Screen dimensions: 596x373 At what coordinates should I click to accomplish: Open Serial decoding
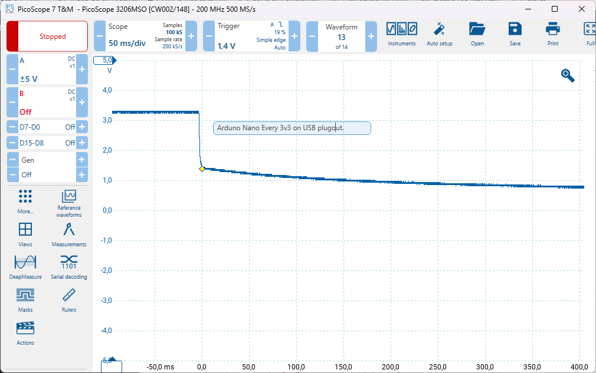pos(68,266)
